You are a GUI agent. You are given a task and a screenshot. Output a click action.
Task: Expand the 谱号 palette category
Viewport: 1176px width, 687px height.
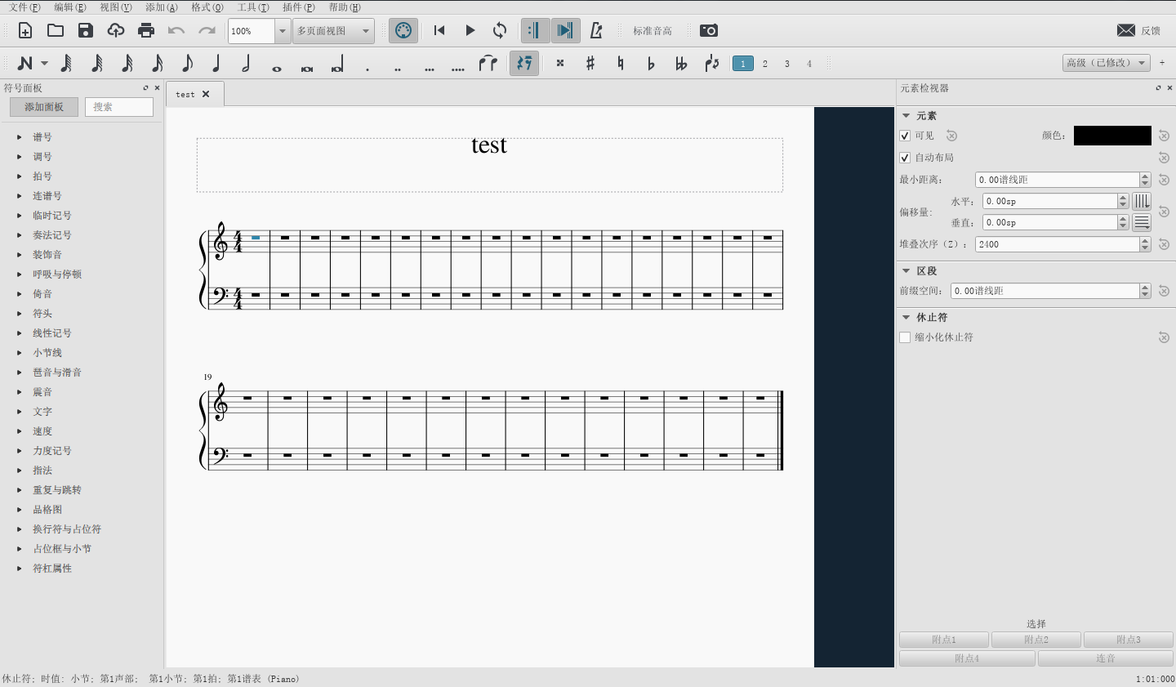coord(20,137)
